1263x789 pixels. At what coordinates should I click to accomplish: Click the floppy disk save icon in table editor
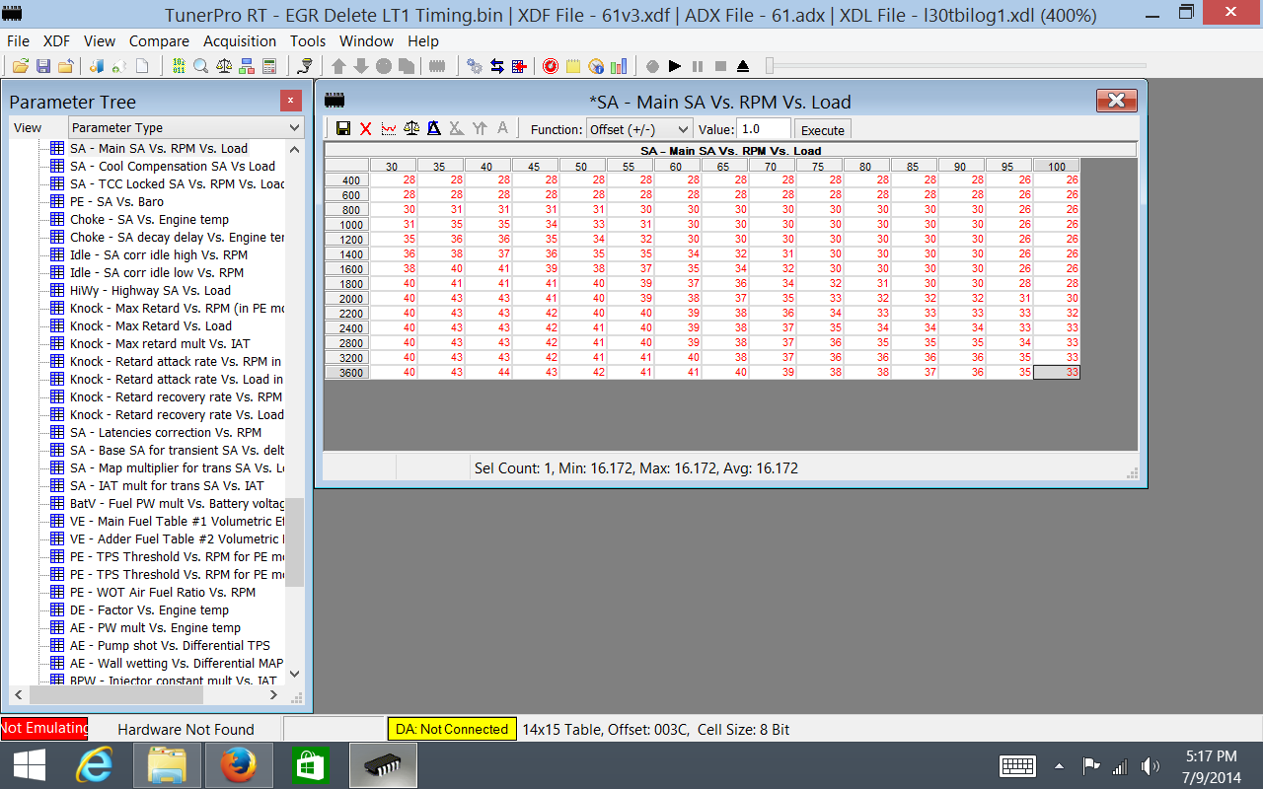tap(343, 129)
